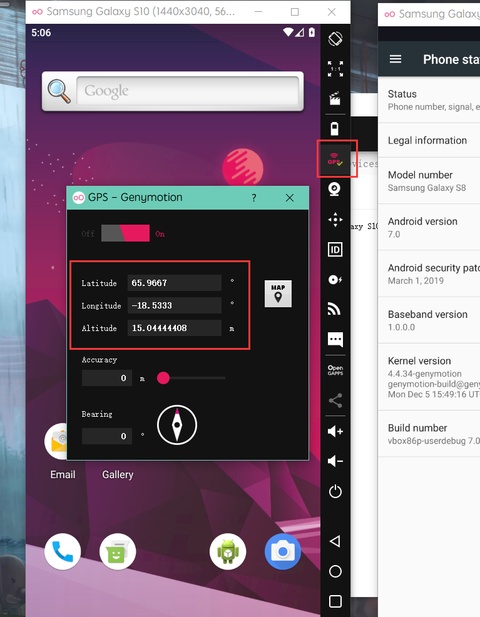Click the Google search input box
This screenshot has width=480, height=617.
tap(188, 91)
